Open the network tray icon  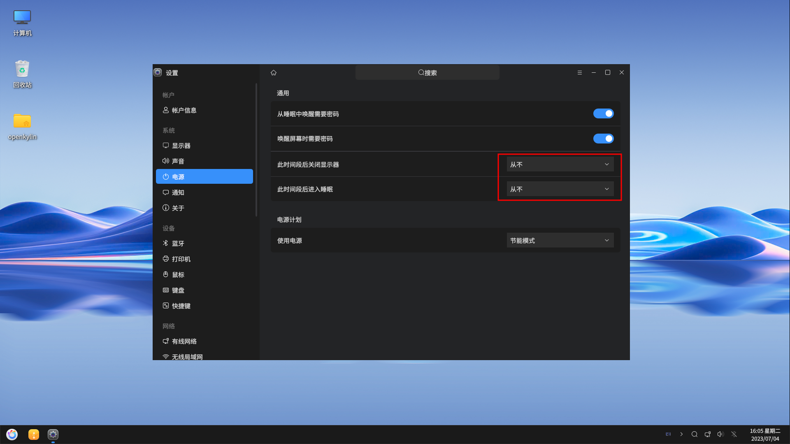[708, 434]
